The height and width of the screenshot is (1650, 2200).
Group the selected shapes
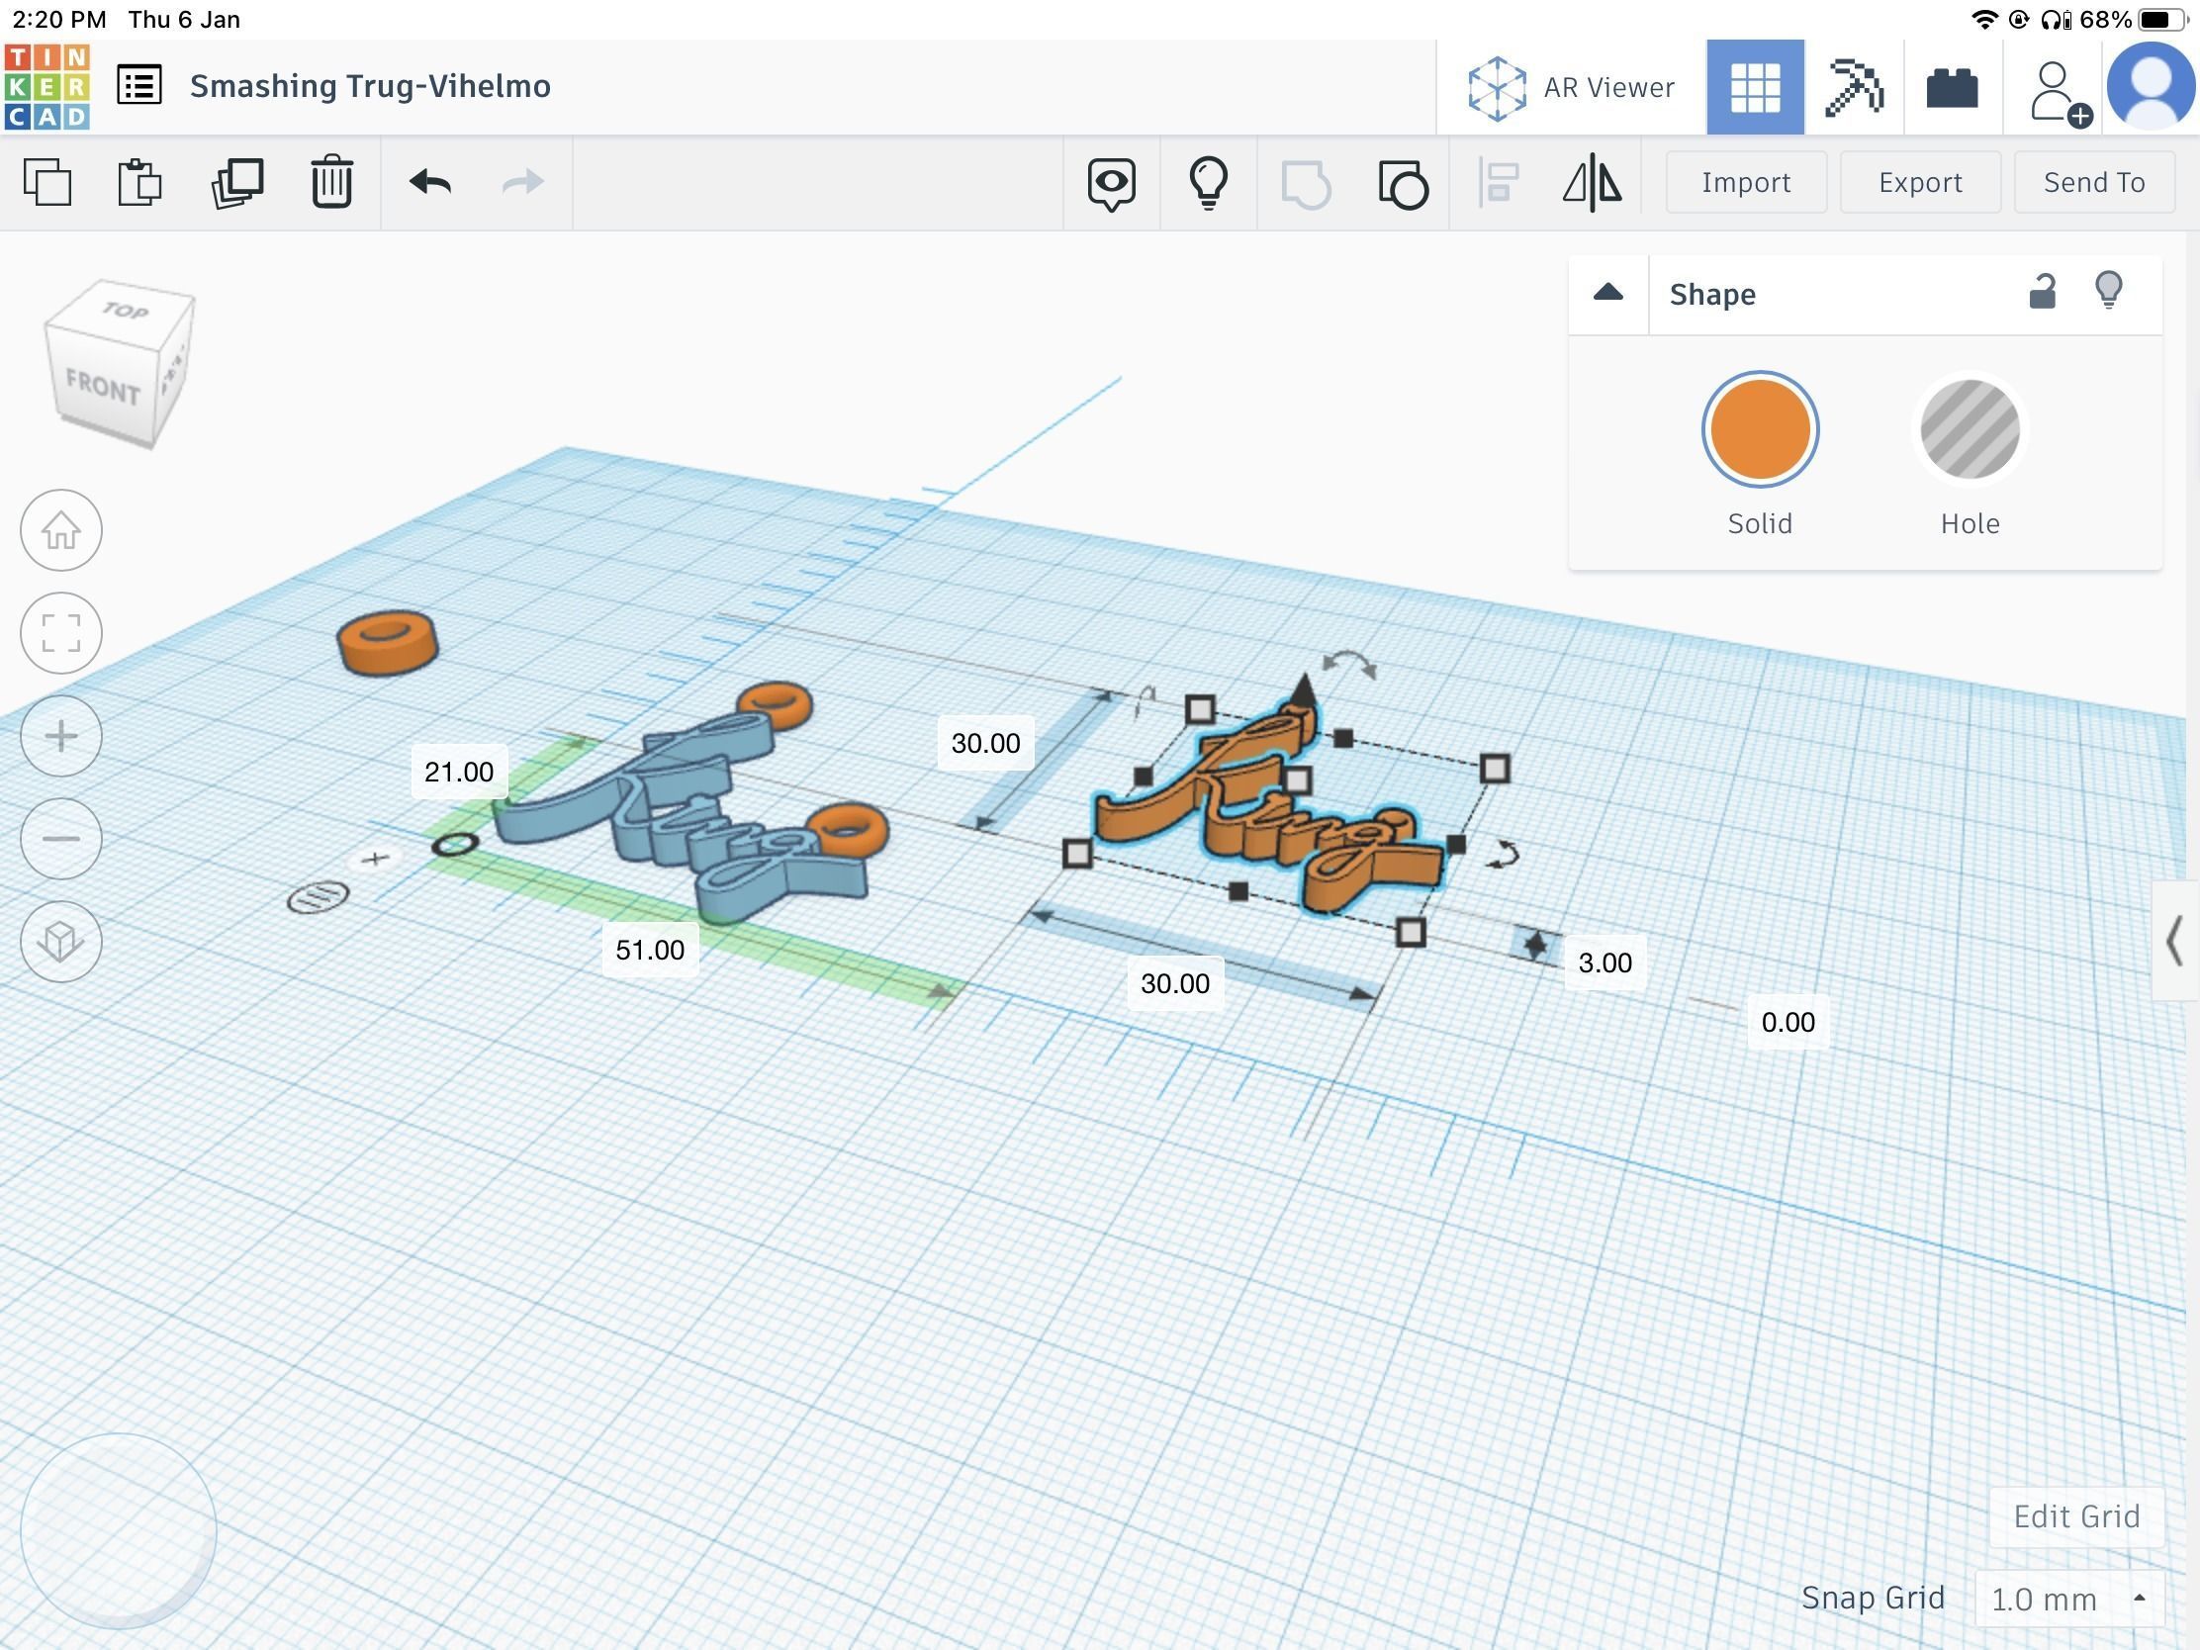coord(1306,183)
